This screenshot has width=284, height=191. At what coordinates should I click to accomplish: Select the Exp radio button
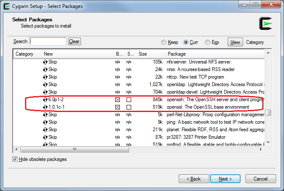click(x=208, y=42)
